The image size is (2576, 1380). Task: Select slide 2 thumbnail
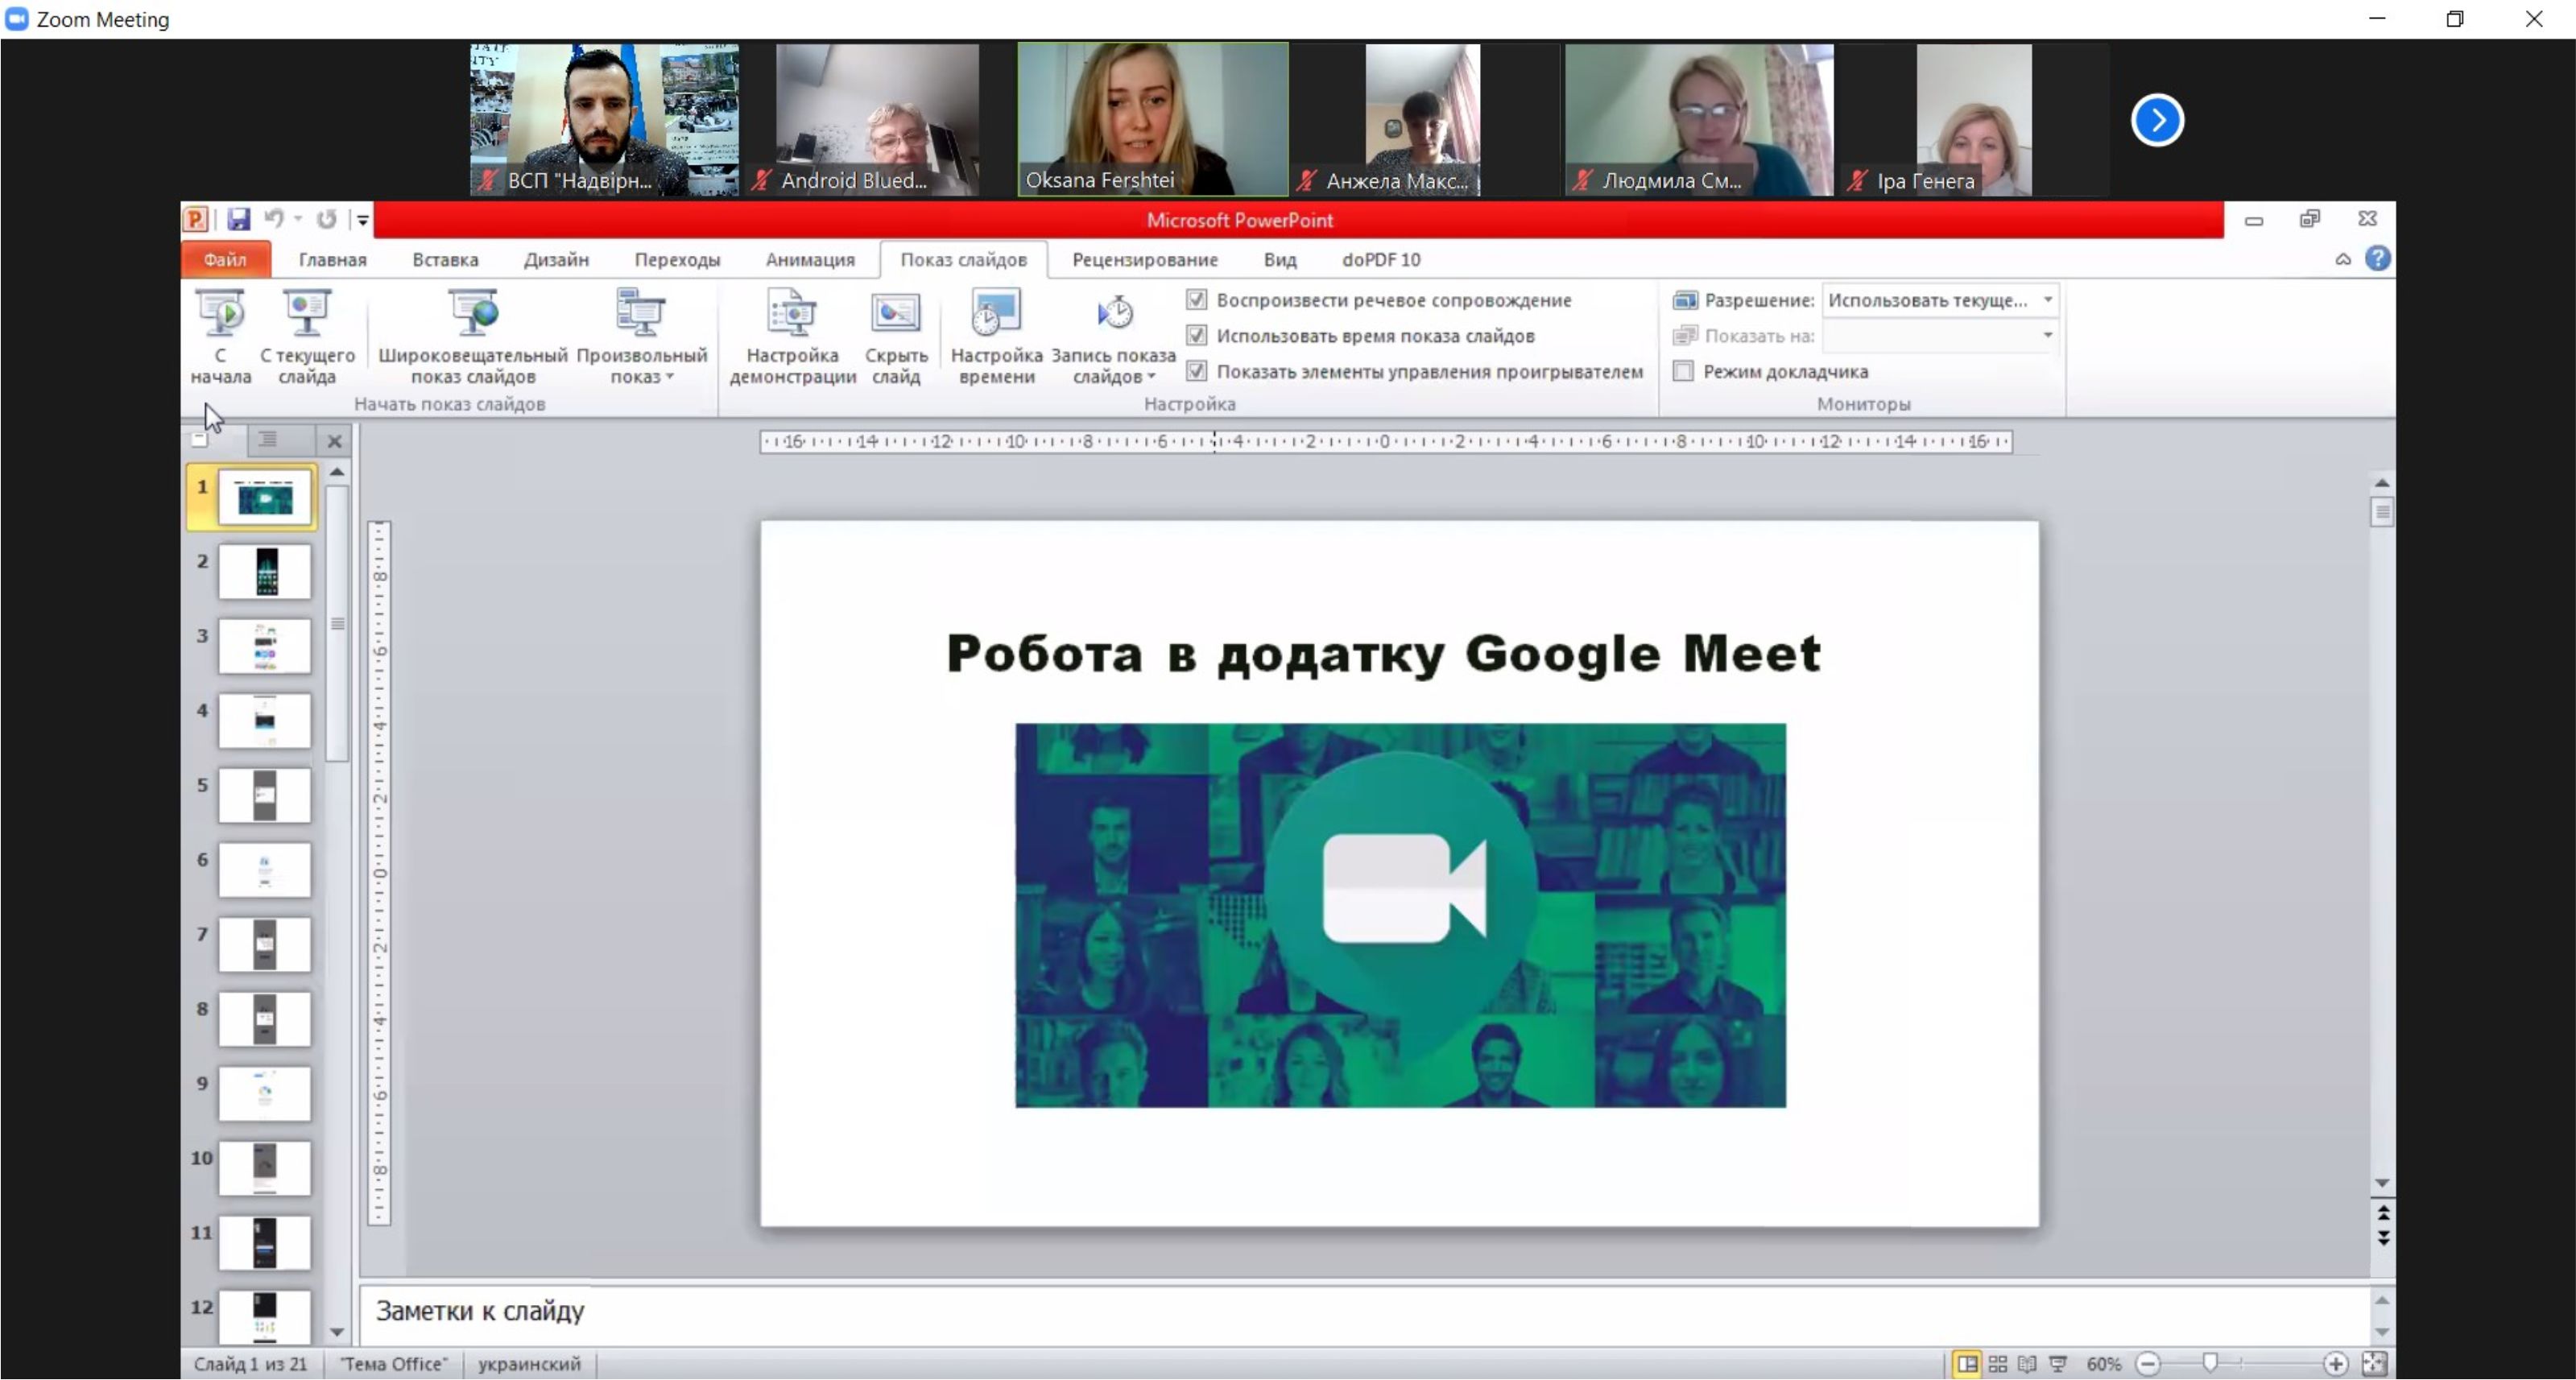pos(264,572)
